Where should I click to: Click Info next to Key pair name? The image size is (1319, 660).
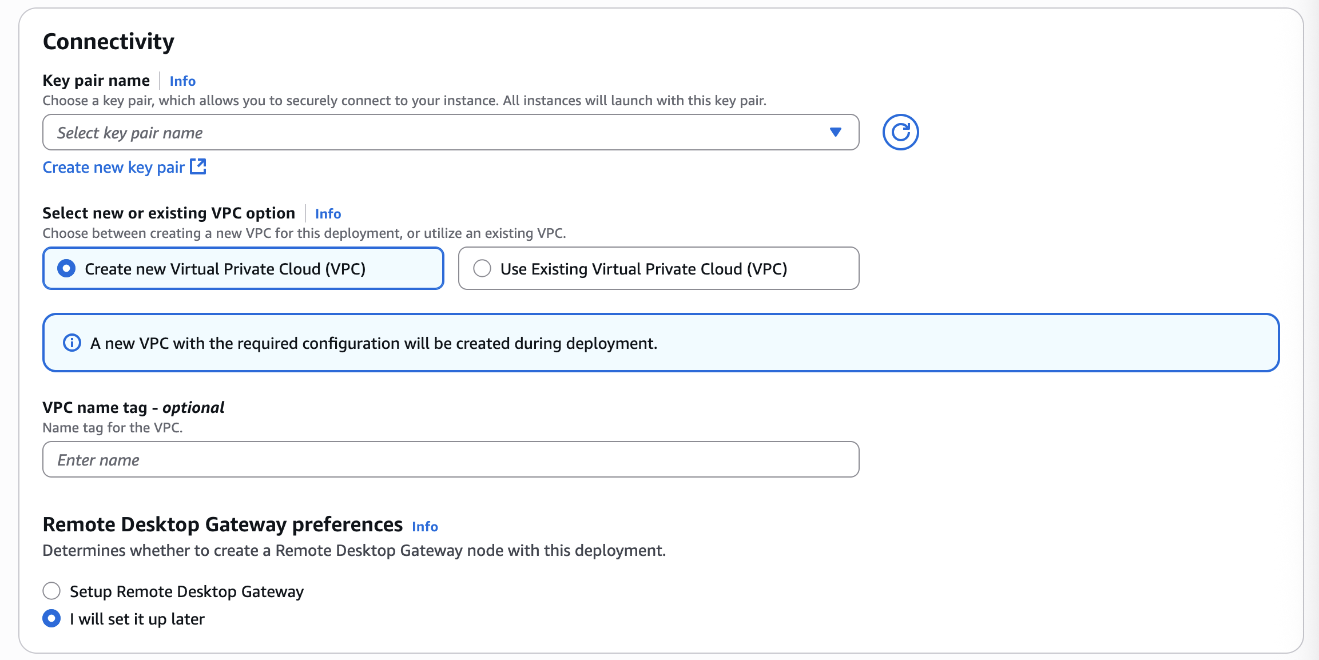[x=182, y=81]
